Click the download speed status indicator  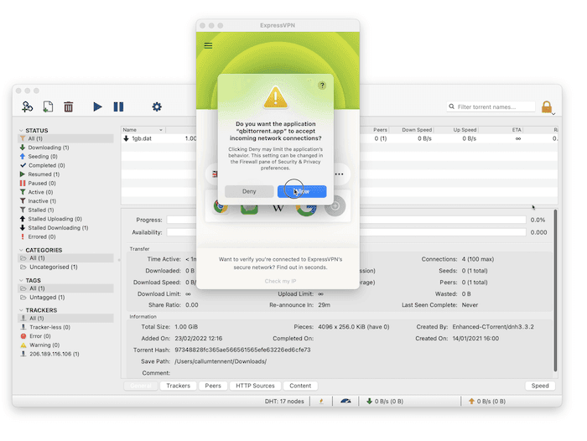click(385, 402)
